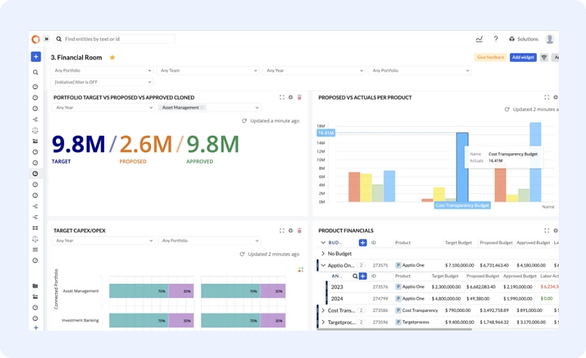Refresh the Portfolio Target widget data
586x358 pixels.
(244, 121)
